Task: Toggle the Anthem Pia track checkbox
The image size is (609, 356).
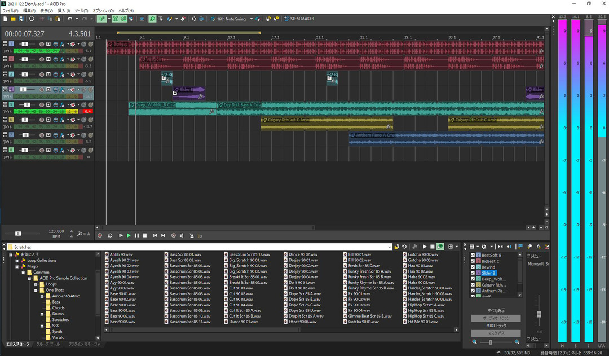Action: 473,291
